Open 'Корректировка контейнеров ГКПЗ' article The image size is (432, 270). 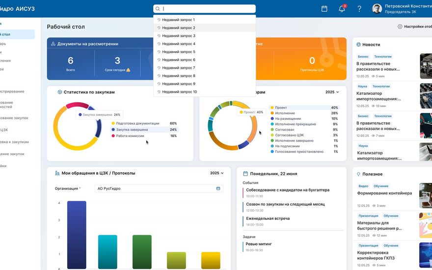click(x=377, y=255)
